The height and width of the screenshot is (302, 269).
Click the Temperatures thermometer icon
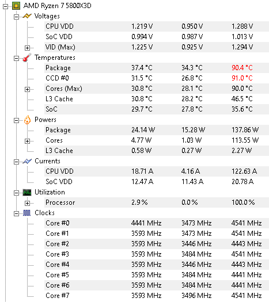tap(27, 58)
